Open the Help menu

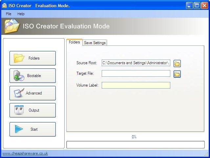[x=21, y=14]
